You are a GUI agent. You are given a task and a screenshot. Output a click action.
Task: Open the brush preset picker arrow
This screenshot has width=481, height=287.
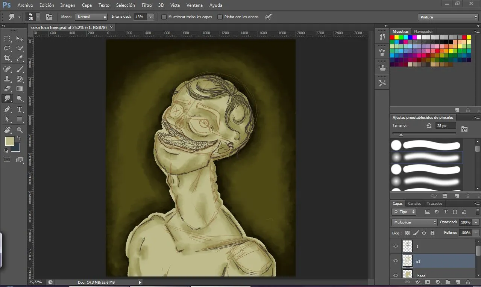point(38,17)
